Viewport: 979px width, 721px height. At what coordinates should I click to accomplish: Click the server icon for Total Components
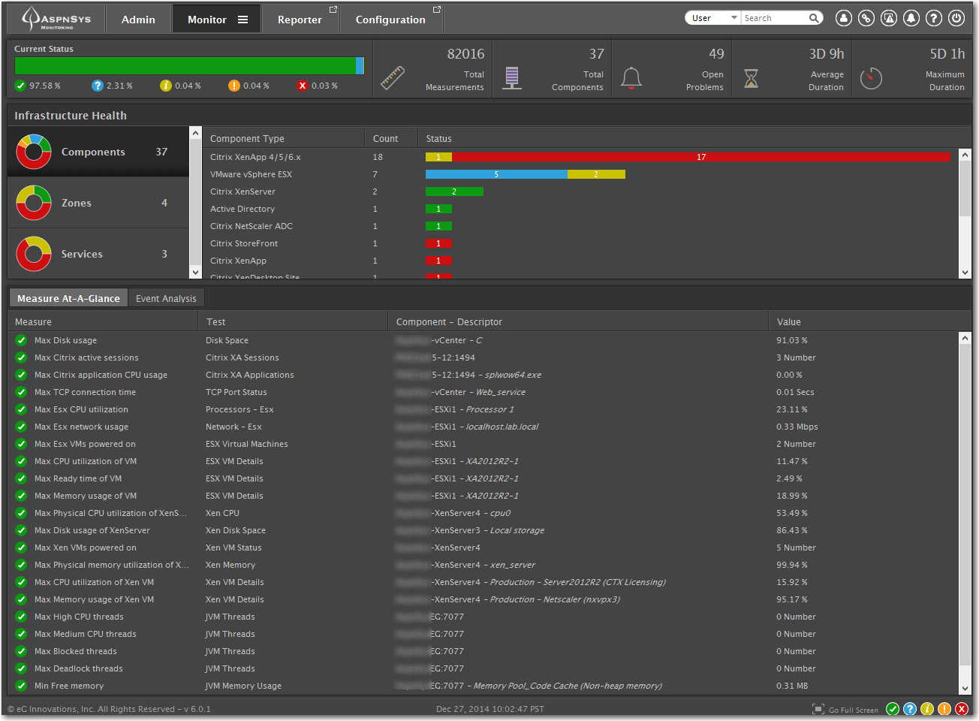512,78
